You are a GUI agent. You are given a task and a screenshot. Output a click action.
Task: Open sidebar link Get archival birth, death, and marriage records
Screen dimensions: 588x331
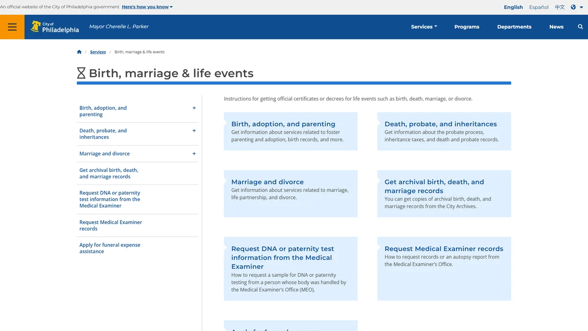[x=109, y=173]
